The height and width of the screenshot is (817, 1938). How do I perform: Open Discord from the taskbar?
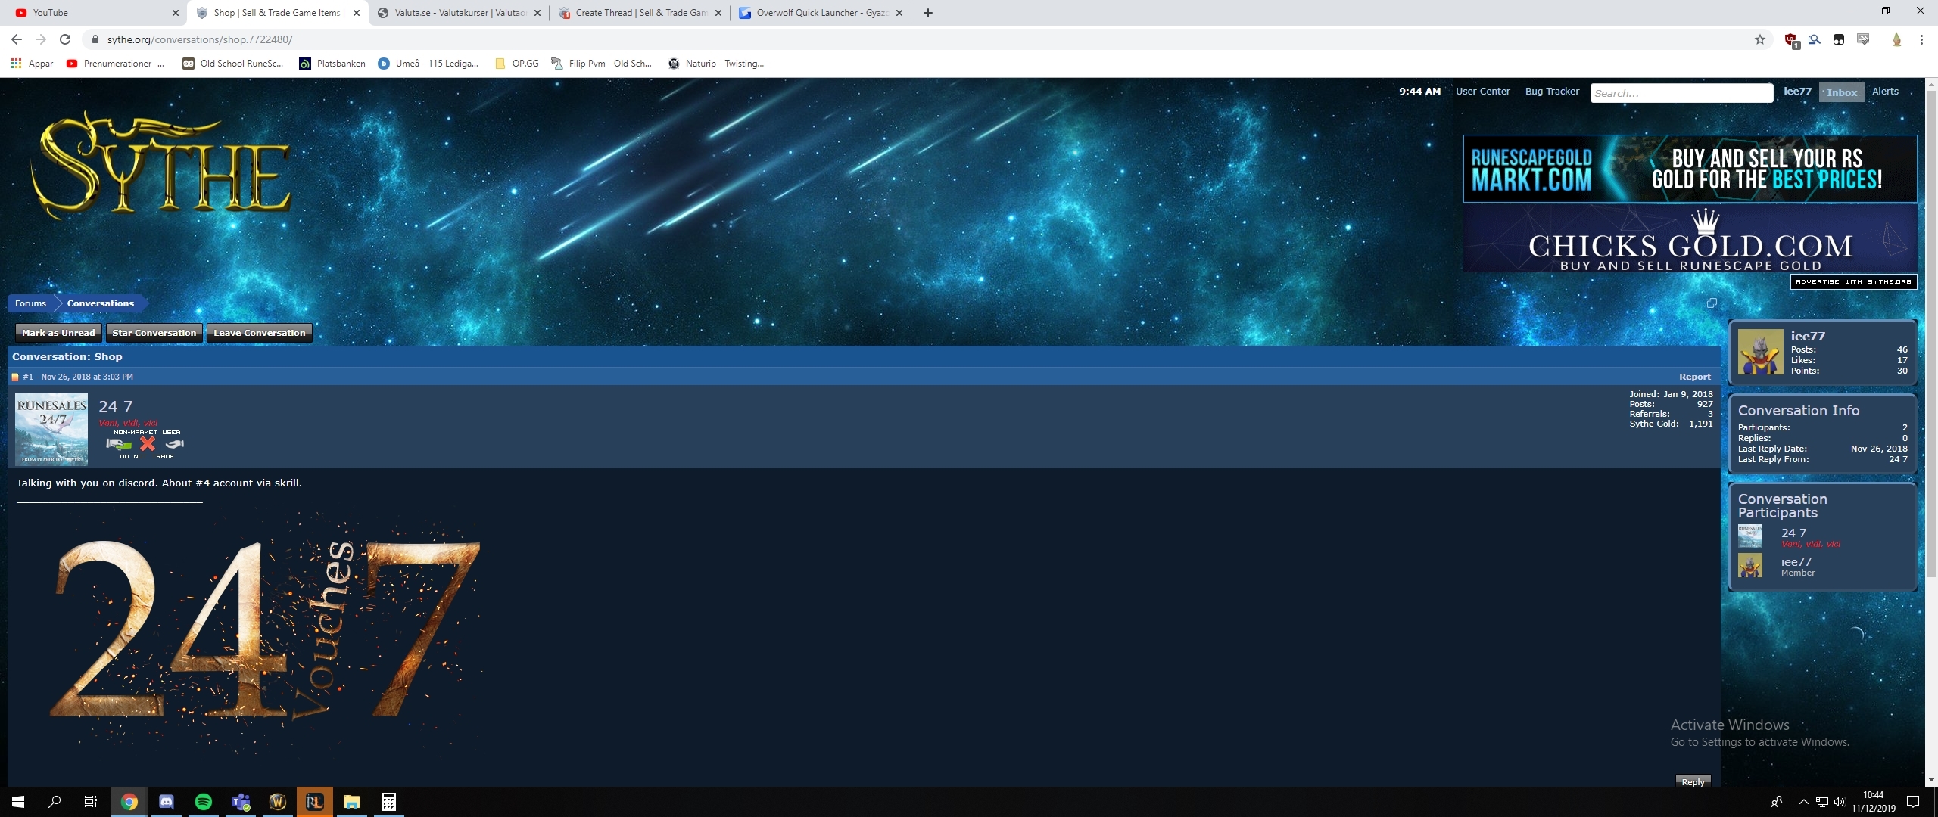tap(167, 802)
